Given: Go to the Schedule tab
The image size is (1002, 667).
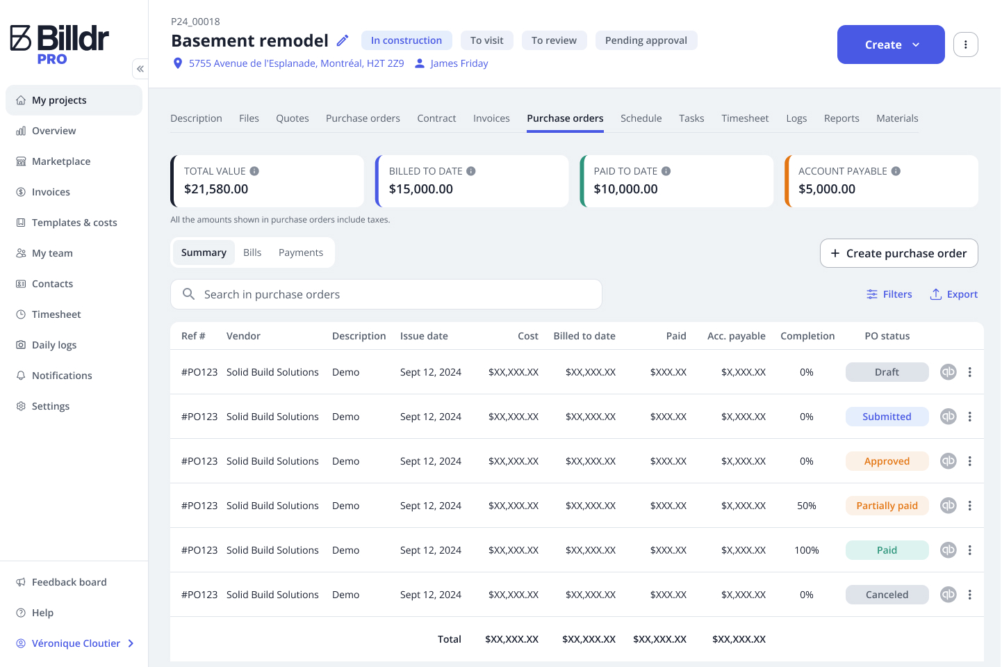Looking at the screenshot, I should (x=641, y=118).
